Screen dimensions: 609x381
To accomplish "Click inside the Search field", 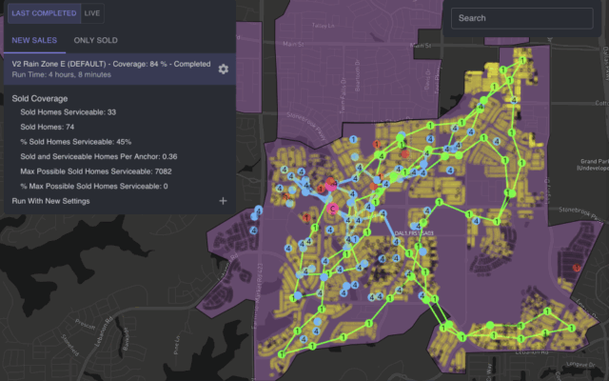I will point(523,18).
